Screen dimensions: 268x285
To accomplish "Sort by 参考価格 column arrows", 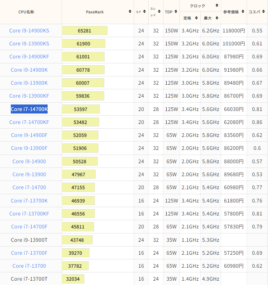I will [243, 12].
